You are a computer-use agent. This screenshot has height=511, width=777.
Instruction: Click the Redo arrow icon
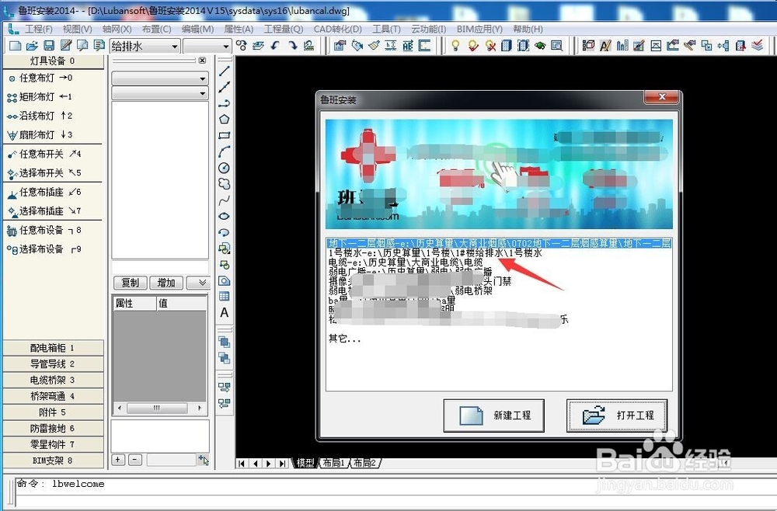point(292,46)
